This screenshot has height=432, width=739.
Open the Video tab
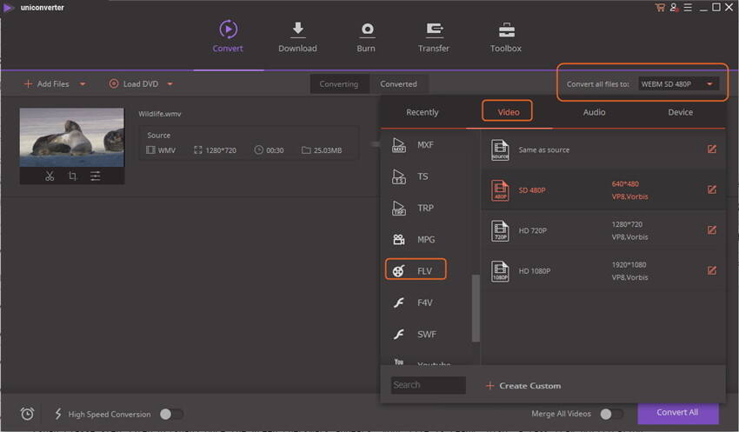click(x=508, y=111)
